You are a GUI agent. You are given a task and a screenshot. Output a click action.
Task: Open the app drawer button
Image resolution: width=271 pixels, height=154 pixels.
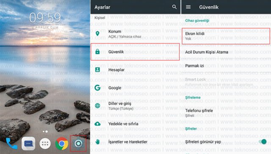(x=45, y=143)
